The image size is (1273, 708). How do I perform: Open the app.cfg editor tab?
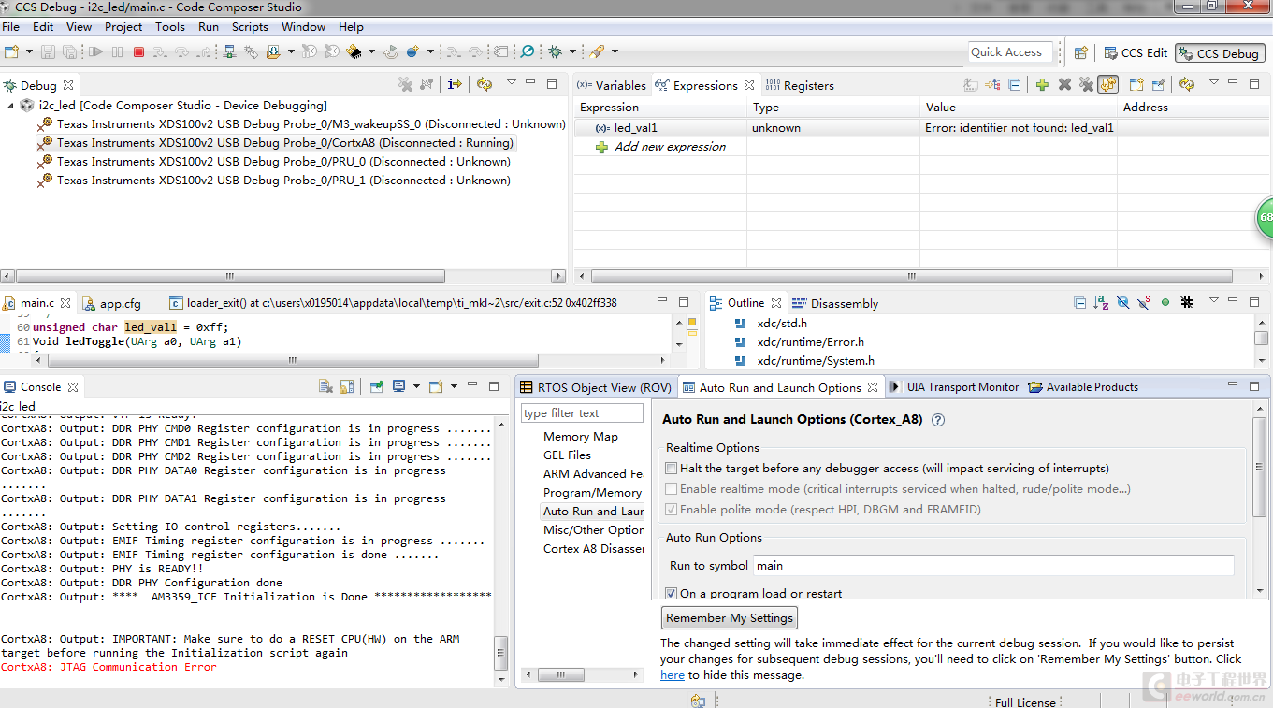pos(112,303)
